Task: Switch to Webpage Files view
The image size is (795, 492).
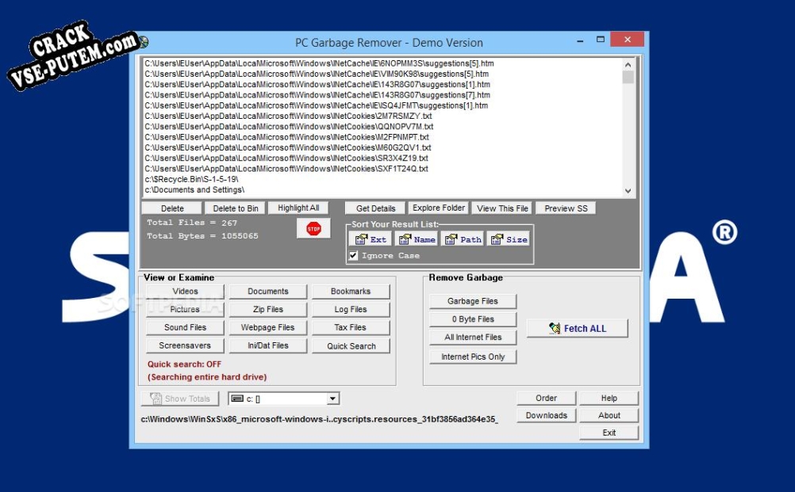Action: [267, 327]
